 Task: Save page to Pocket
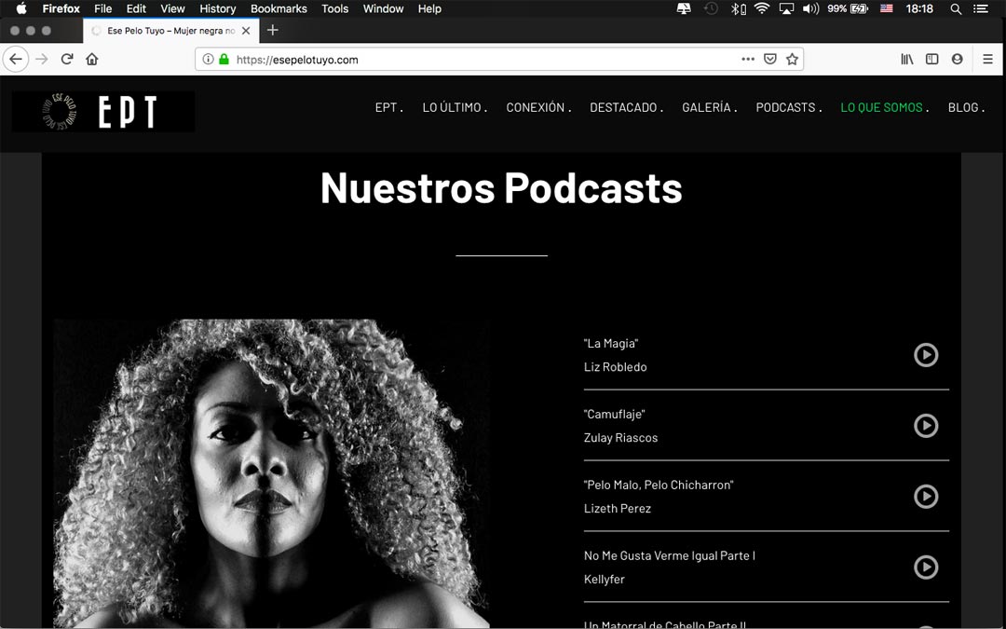[770, 60]
